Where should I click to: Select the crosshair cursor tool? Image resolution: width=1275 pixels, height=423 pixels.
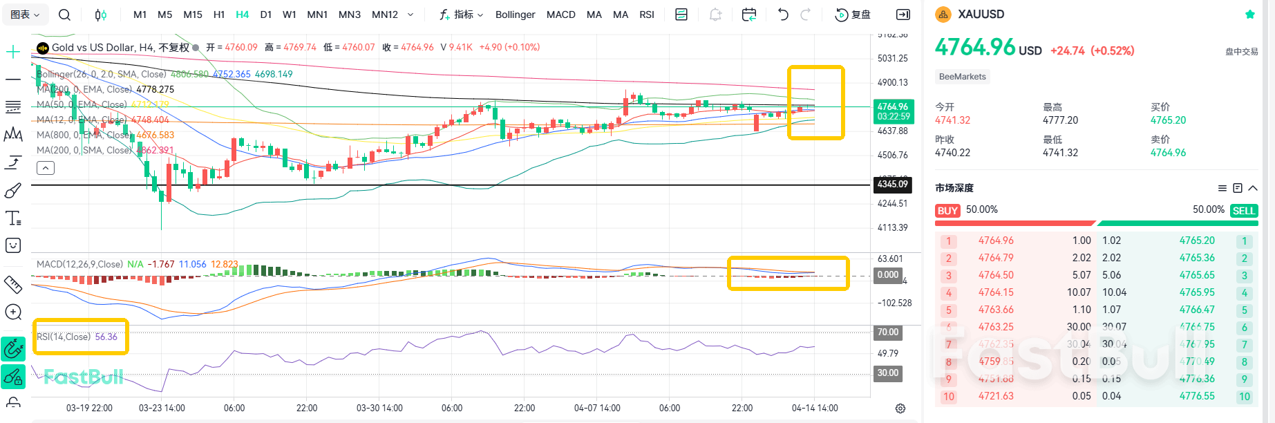13,52
